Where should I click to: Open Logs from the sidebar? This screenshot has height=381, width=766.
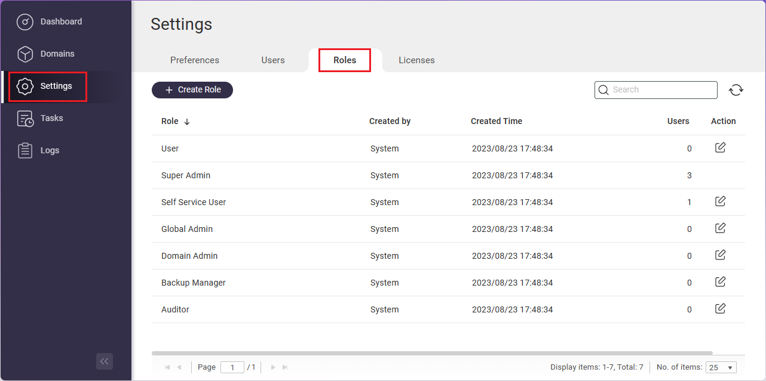[50, 151]
